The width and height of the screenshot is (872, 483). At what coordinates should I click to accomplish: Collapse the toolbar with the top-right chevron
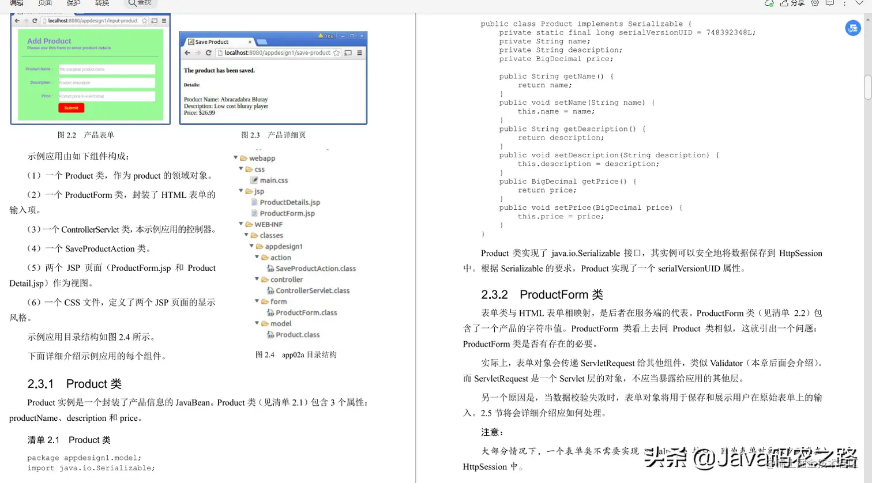tap(859, 3)
